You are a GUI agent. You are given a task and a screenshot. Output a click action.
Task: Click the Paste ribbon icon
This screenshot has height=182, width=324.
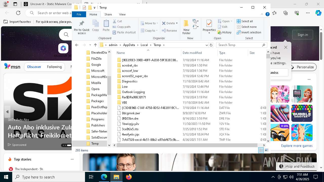click(106, 26)
